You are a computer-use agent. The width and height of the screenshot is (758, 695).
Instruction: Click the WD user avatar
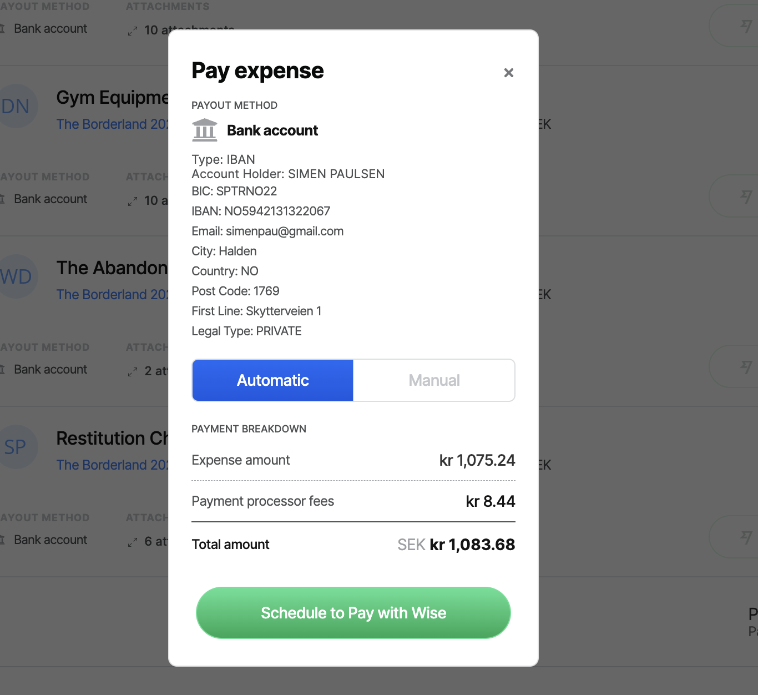pos(16,276)
